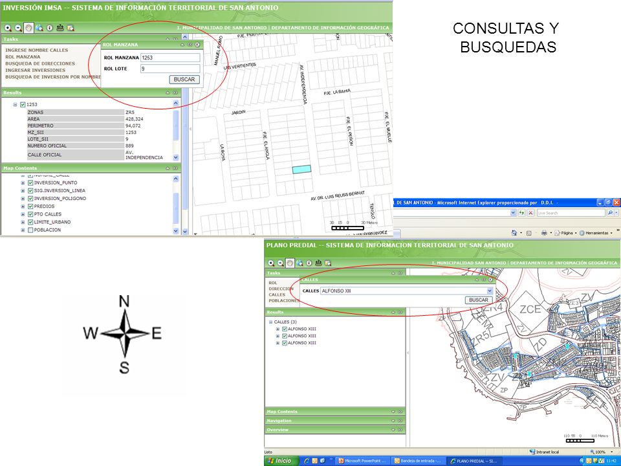Open the Página menu in Internet Explorer
This screenshot has width=621, height=466.
tap(567, 233)
